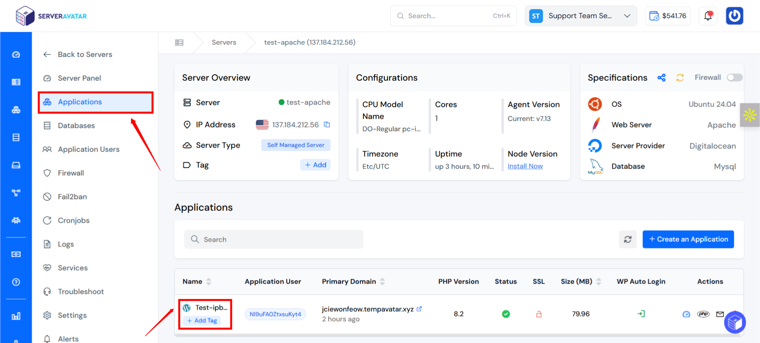Click the share icon beside Specifications
The height and width of the screenshot is (343, 760).
click(x=661, y=78)
